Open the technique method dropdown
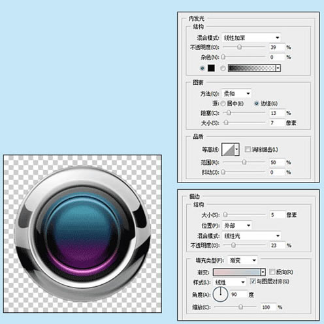Screen dimensions: 324x324 [236, 94]
